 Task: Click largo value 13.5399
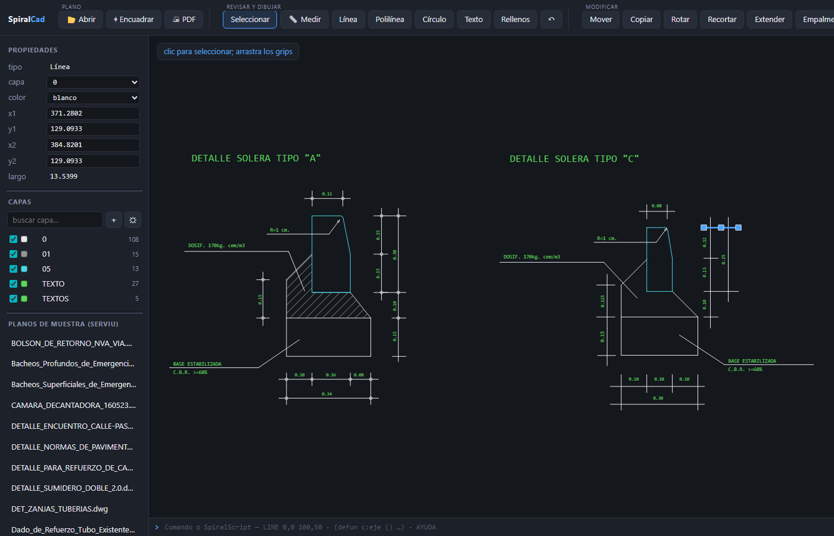64,176
